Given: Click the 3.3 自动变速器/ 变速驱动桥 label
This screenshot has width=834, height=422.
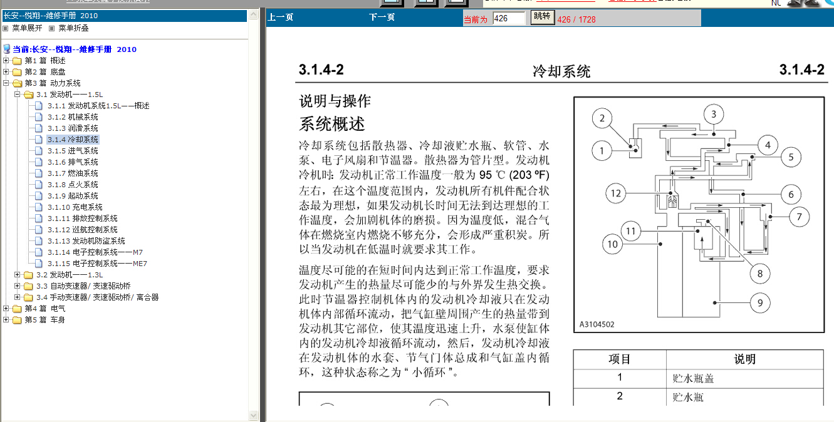Looking at the screenshot, I should [83, 286].
